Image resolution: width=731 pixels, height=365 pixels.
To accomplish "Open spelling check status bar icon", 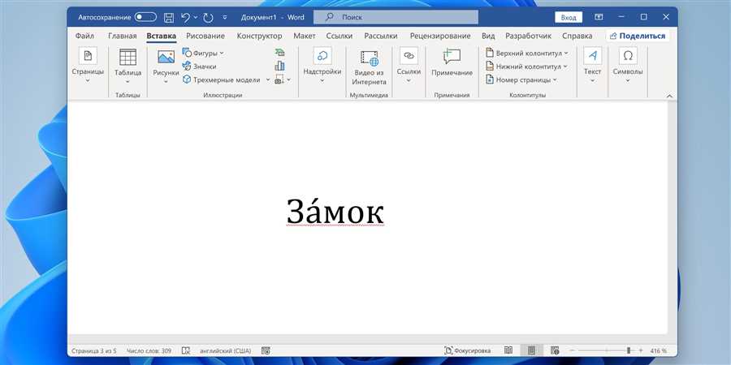I will click(185, 350).
